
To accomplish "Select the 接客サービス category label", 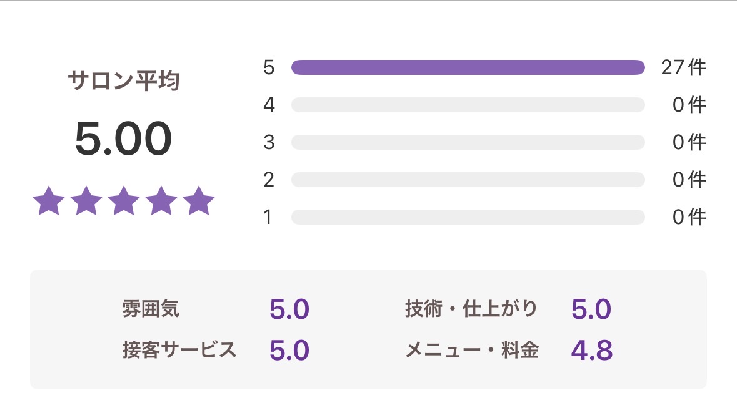I will coord(179,350).
